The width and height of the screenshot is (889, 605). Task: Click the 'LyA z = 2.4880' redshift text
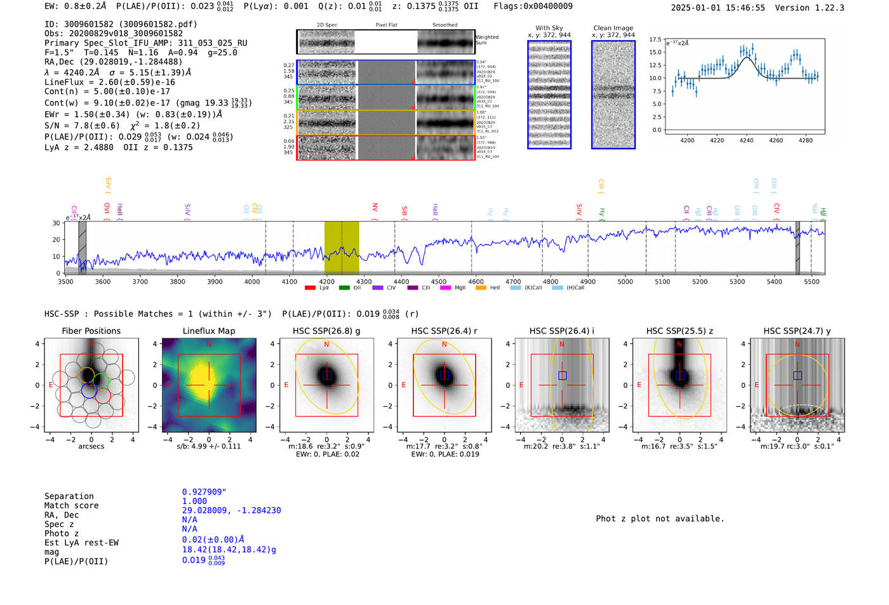click(79, 147)
